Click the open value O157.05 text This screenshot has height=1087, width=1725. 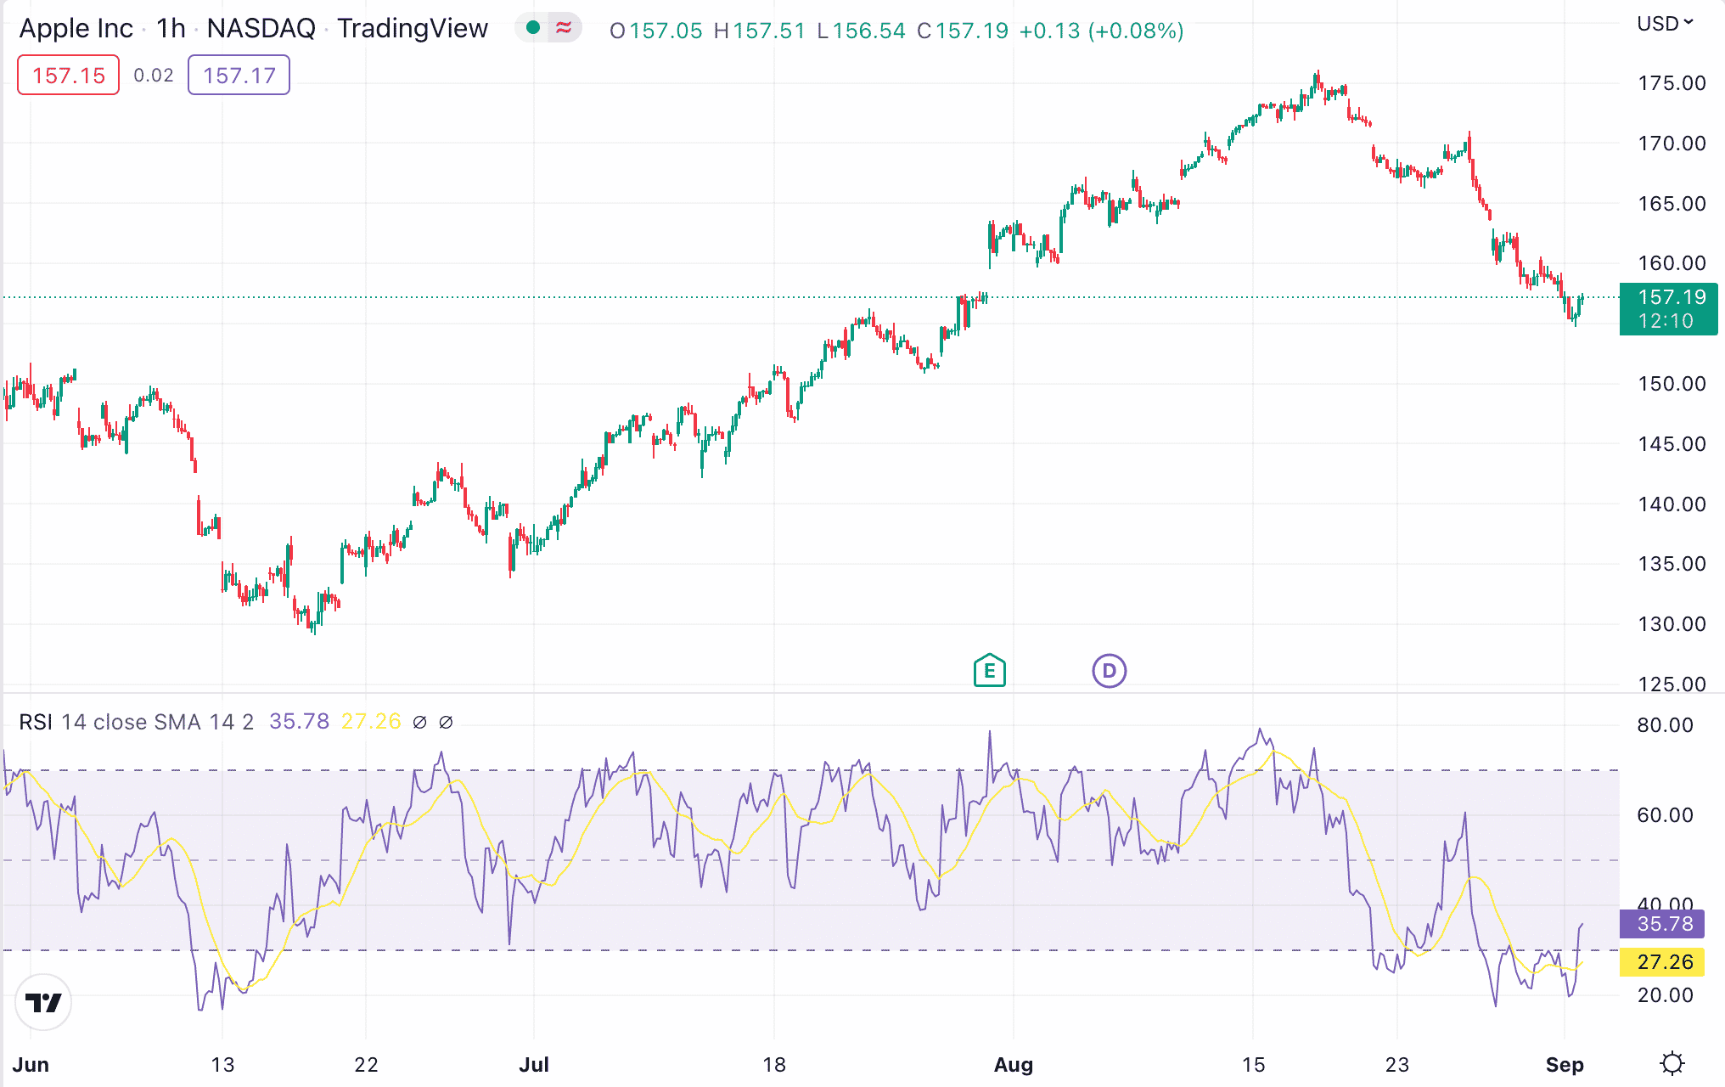(x=656, y=31)
